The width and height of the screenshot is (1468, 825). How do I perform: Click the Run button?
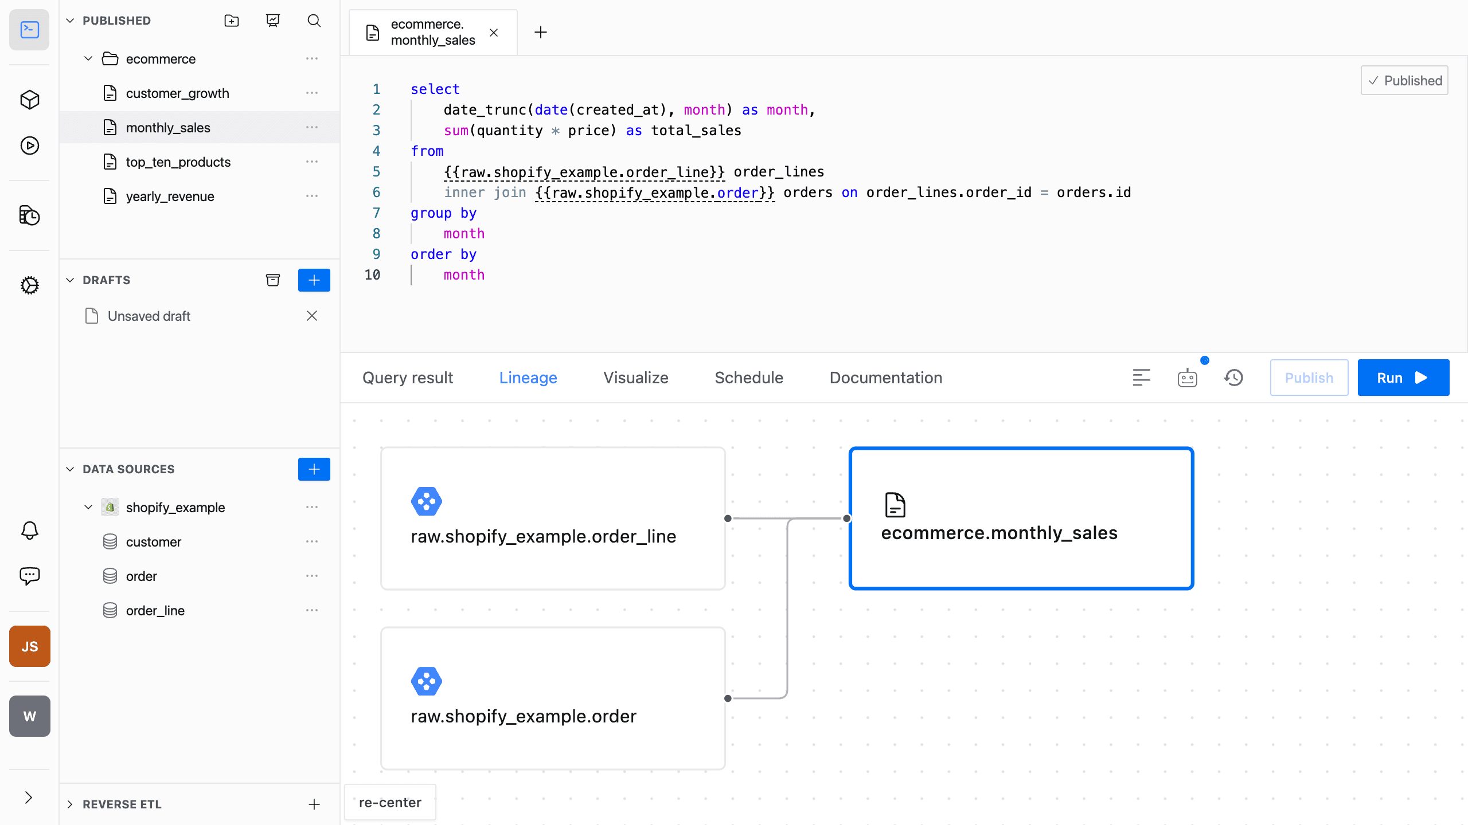tap(1403, 378)
